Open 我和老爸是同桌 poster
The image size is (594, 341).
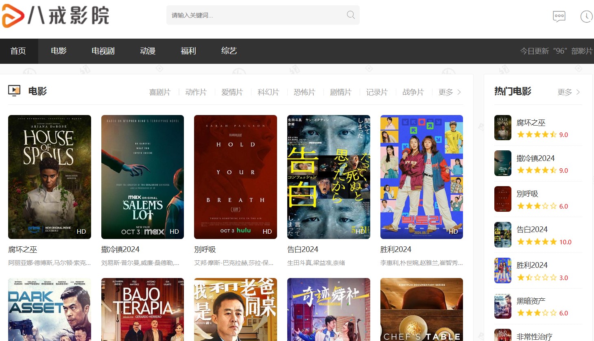point(236,309)
